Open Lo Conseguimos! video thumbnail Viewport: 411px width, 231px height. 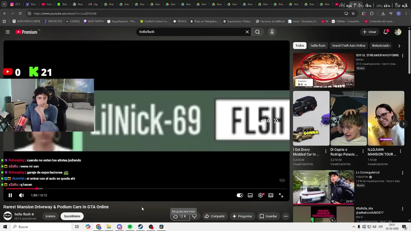coord(324,187)
